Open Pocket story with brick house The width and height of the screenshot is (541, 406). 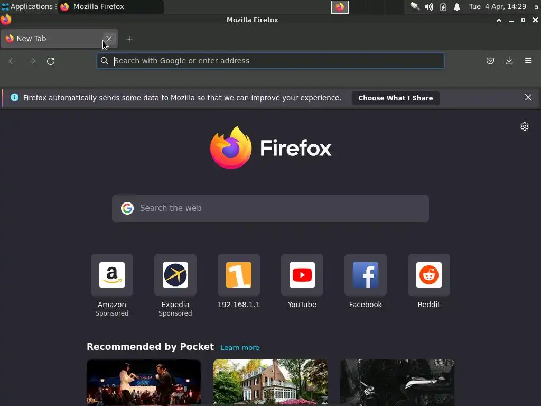[x=270, y=383]
